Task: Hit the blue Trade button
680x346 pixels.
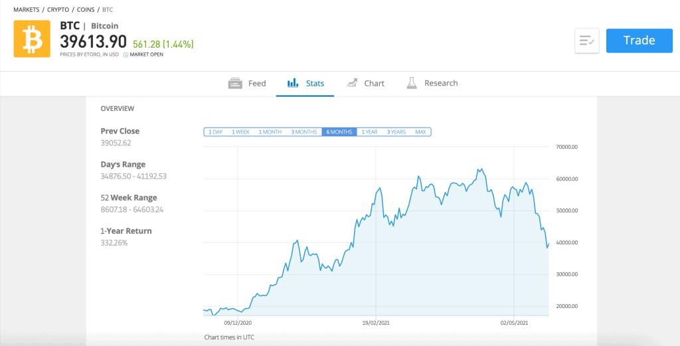Action: (x=639, y=41)
